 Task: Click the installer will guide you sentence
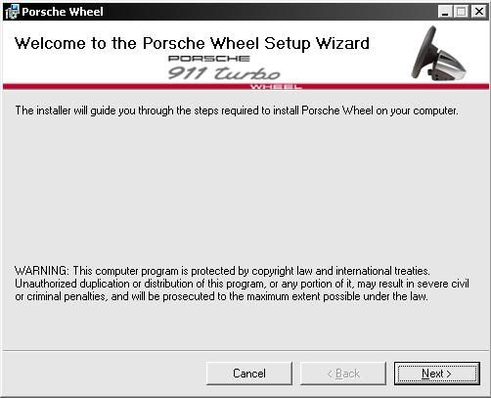tap(237, 111)
